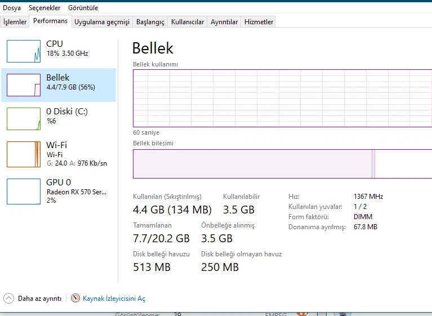This screenshot has height=316, width=432.
Task: Open the Dosya menu
Action: tap(11, 8)
